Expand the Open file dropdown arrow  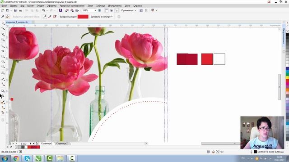coord(11,10)
